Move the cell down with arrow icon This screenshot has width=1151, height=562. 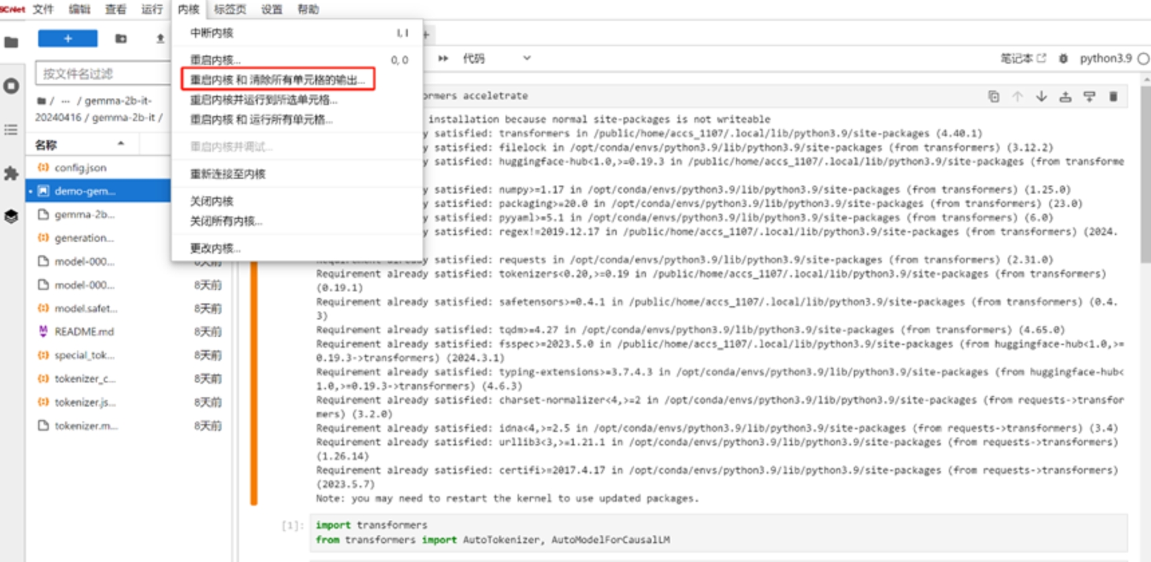(x=1041, y=96)
